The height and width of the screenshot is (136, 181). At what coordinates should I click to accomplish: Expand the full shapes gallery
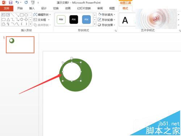(x=30, y=24)
